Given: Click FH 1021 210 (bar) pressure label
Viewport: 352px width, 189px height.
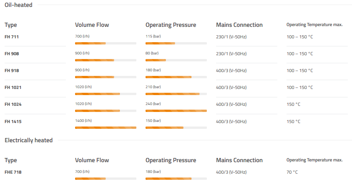Looking at the screenshot, I should (x=153, y=87).
